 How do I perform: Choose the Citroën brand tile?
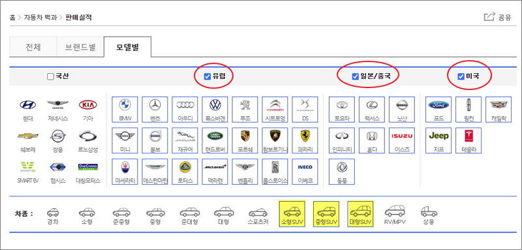tap(275, 109)
